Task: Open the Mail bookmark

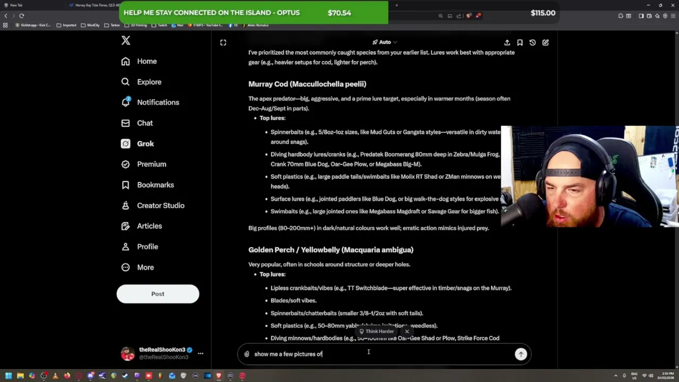Action: [178, 25]
